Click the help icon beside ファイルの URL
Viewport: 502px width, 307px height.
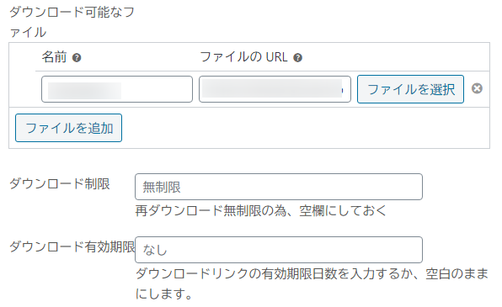tap(297, 58)
